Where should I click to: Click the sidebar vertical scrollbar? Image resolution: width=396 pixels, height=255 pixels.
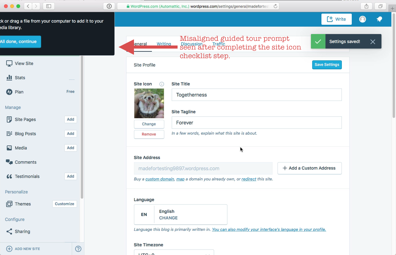[82, 127]
